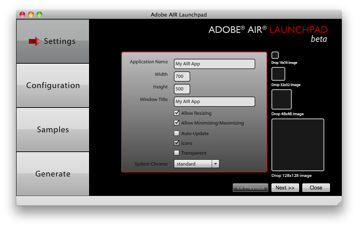358x228 pixels.
Task: Click the red arrow beside Settings
Action: click(x=35, y=41)
